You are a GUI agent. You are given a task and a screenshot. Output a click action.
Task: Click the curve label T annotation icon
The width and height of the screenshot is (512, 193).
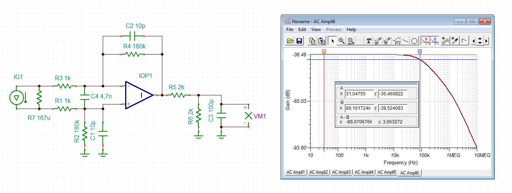coord(378,41)
